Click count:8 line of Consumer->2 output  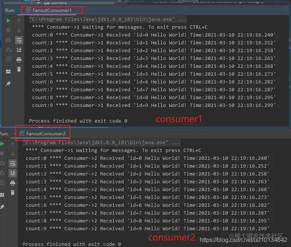click(x=147, y=221)
